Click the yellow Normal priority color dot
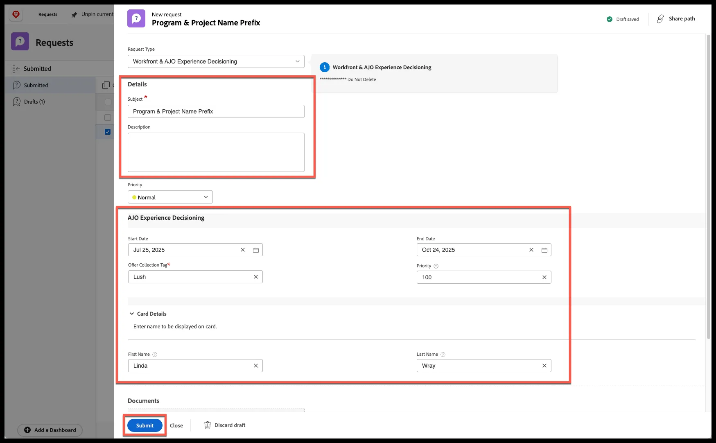Viewport: 716px width, 443px height. (134, 197)
